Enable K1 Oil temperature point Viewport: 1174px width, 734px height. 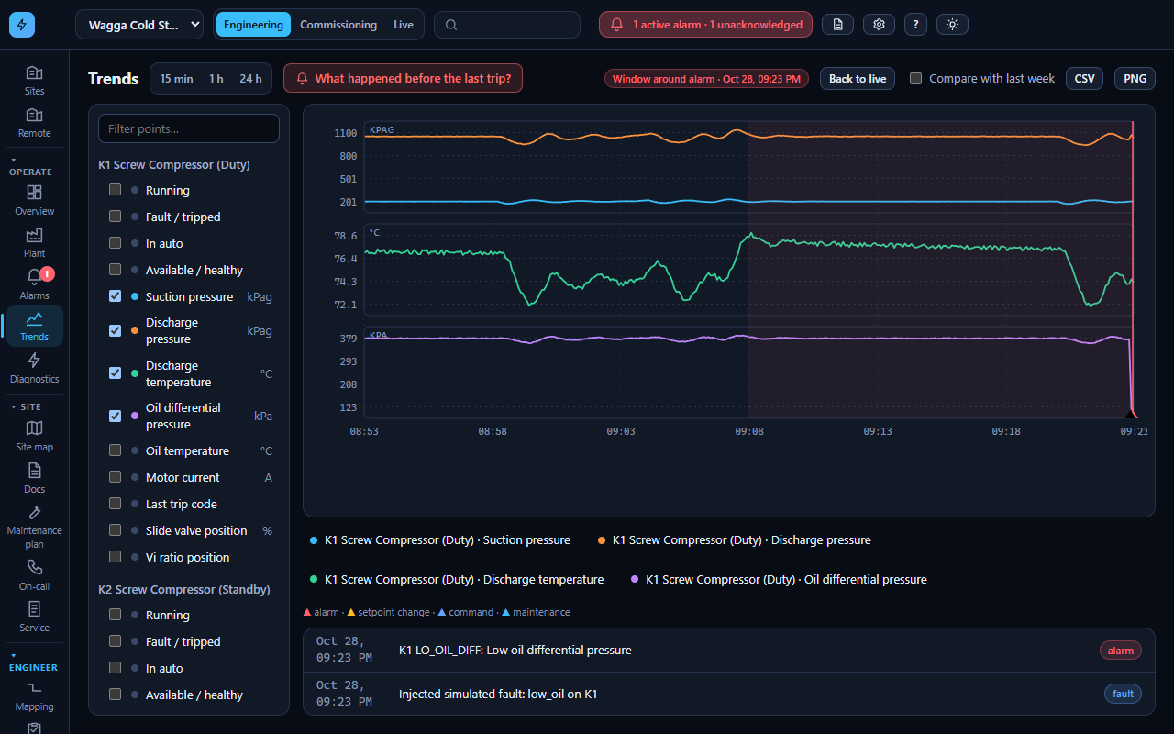point(116,450)
